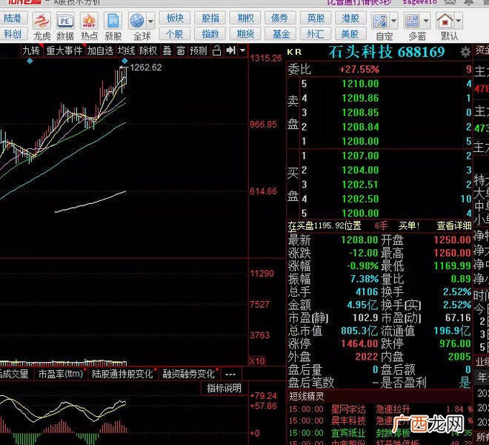Switch to 融资融券变化 tab
489x445 pixels.
[x=189, y=374]
